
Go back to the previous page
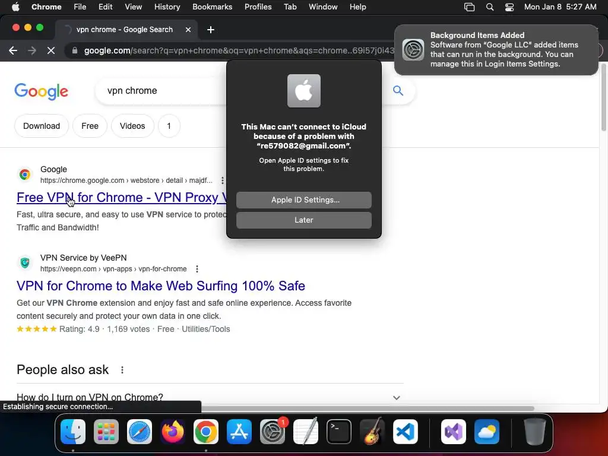(13, 50)
